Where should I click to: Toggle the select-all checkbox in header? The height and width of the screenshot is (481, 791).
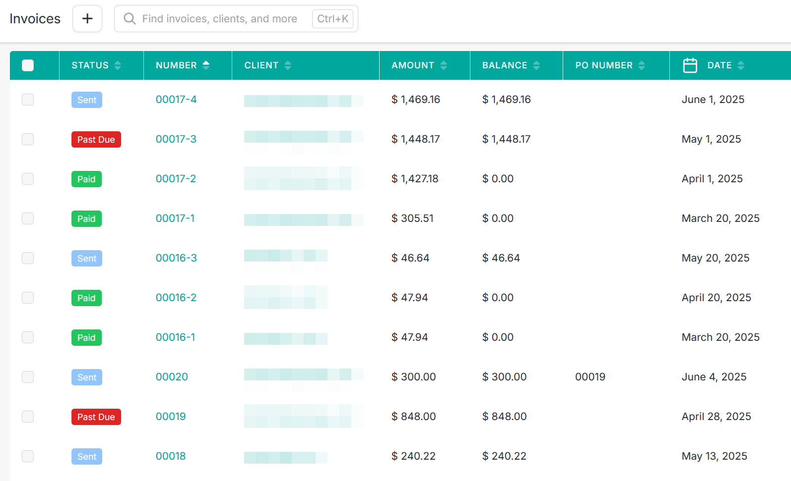[x=28, y=65]
